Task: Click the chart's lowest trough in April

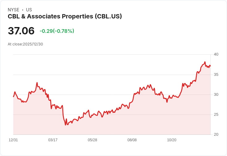Action: click(x=65, y=125)
